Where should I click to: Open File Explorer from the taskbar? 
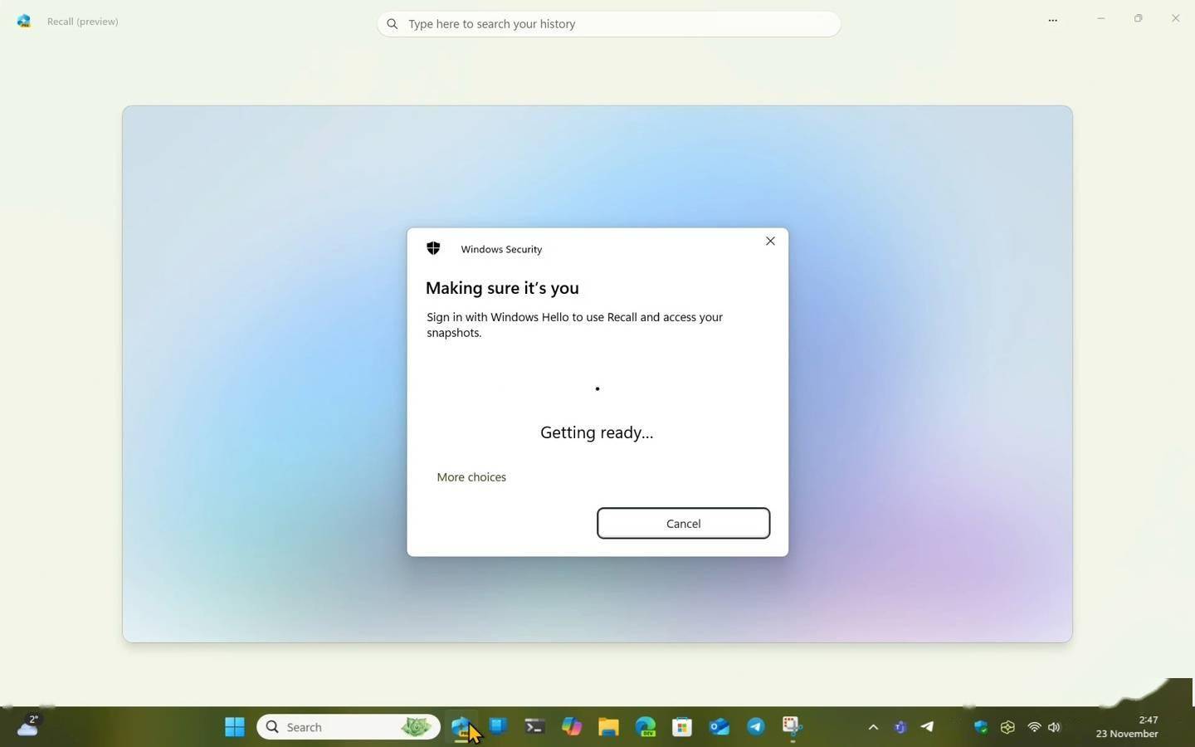[608, 727]
